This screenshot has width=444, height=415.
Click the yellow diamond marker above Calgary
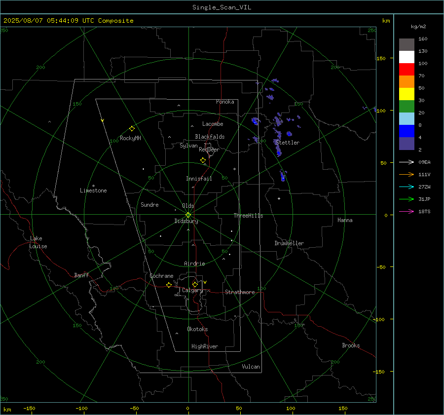click(195, 284)
